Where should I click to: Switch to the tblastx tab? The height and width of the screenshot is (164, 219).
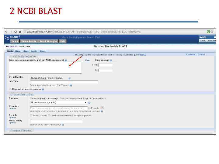click(43, 51)
